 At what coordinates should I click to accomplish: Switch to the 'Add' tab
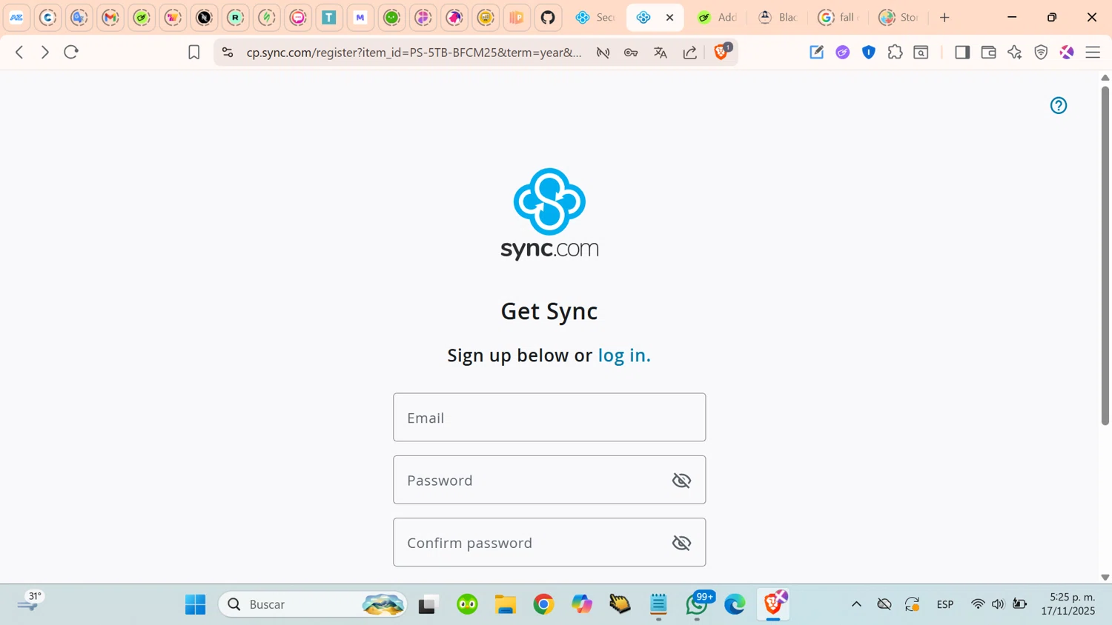717,17
